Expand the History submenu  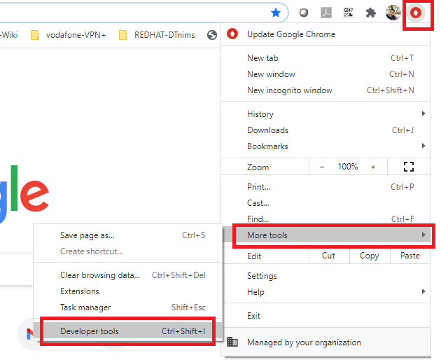coord(325,114)
